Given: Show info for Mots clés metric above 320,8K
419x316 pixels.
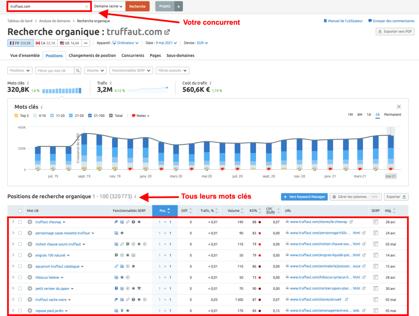Looking at the screenshot, I should [28, 83].
